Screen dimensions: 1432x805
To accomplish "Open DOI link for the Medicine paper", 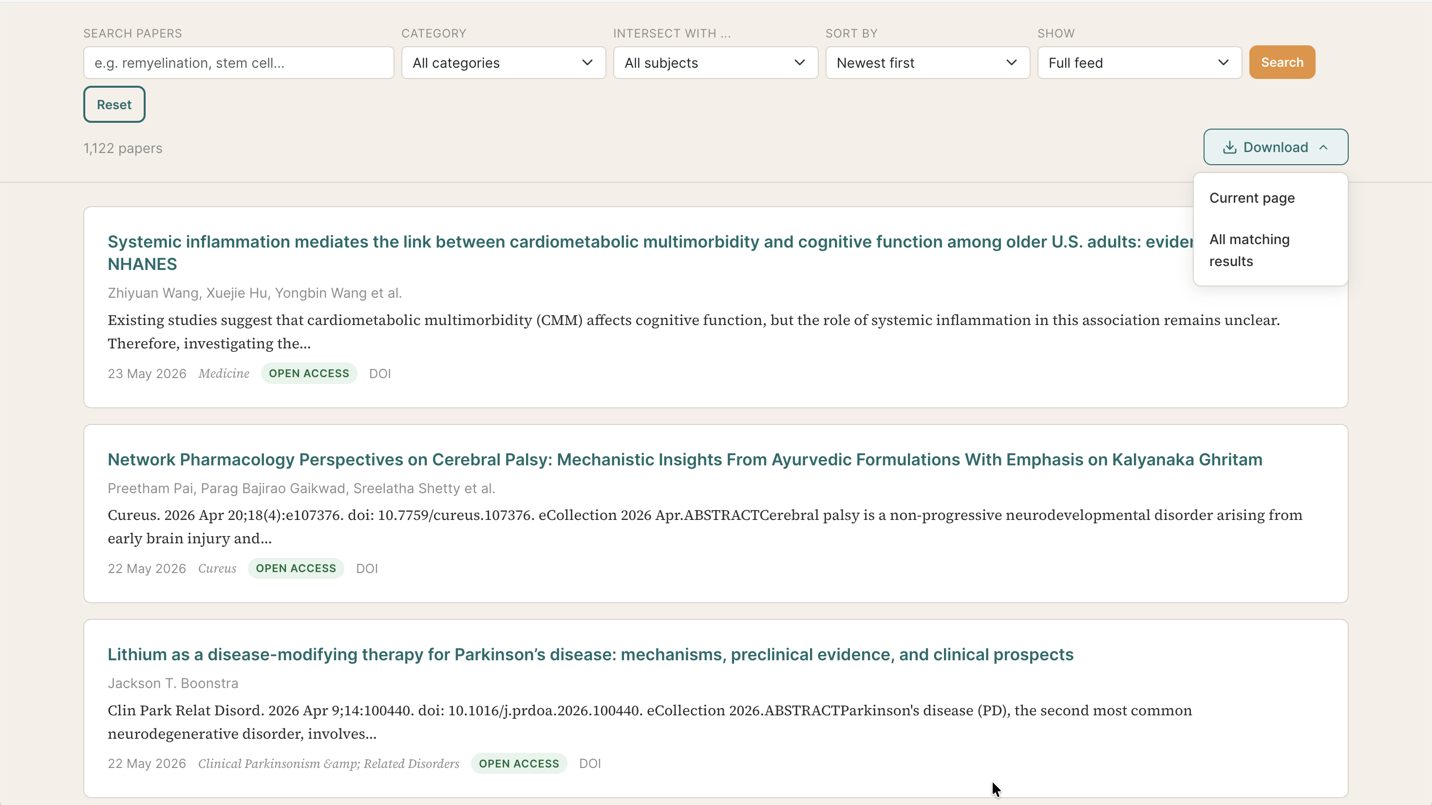I will (x=380, y=373).
